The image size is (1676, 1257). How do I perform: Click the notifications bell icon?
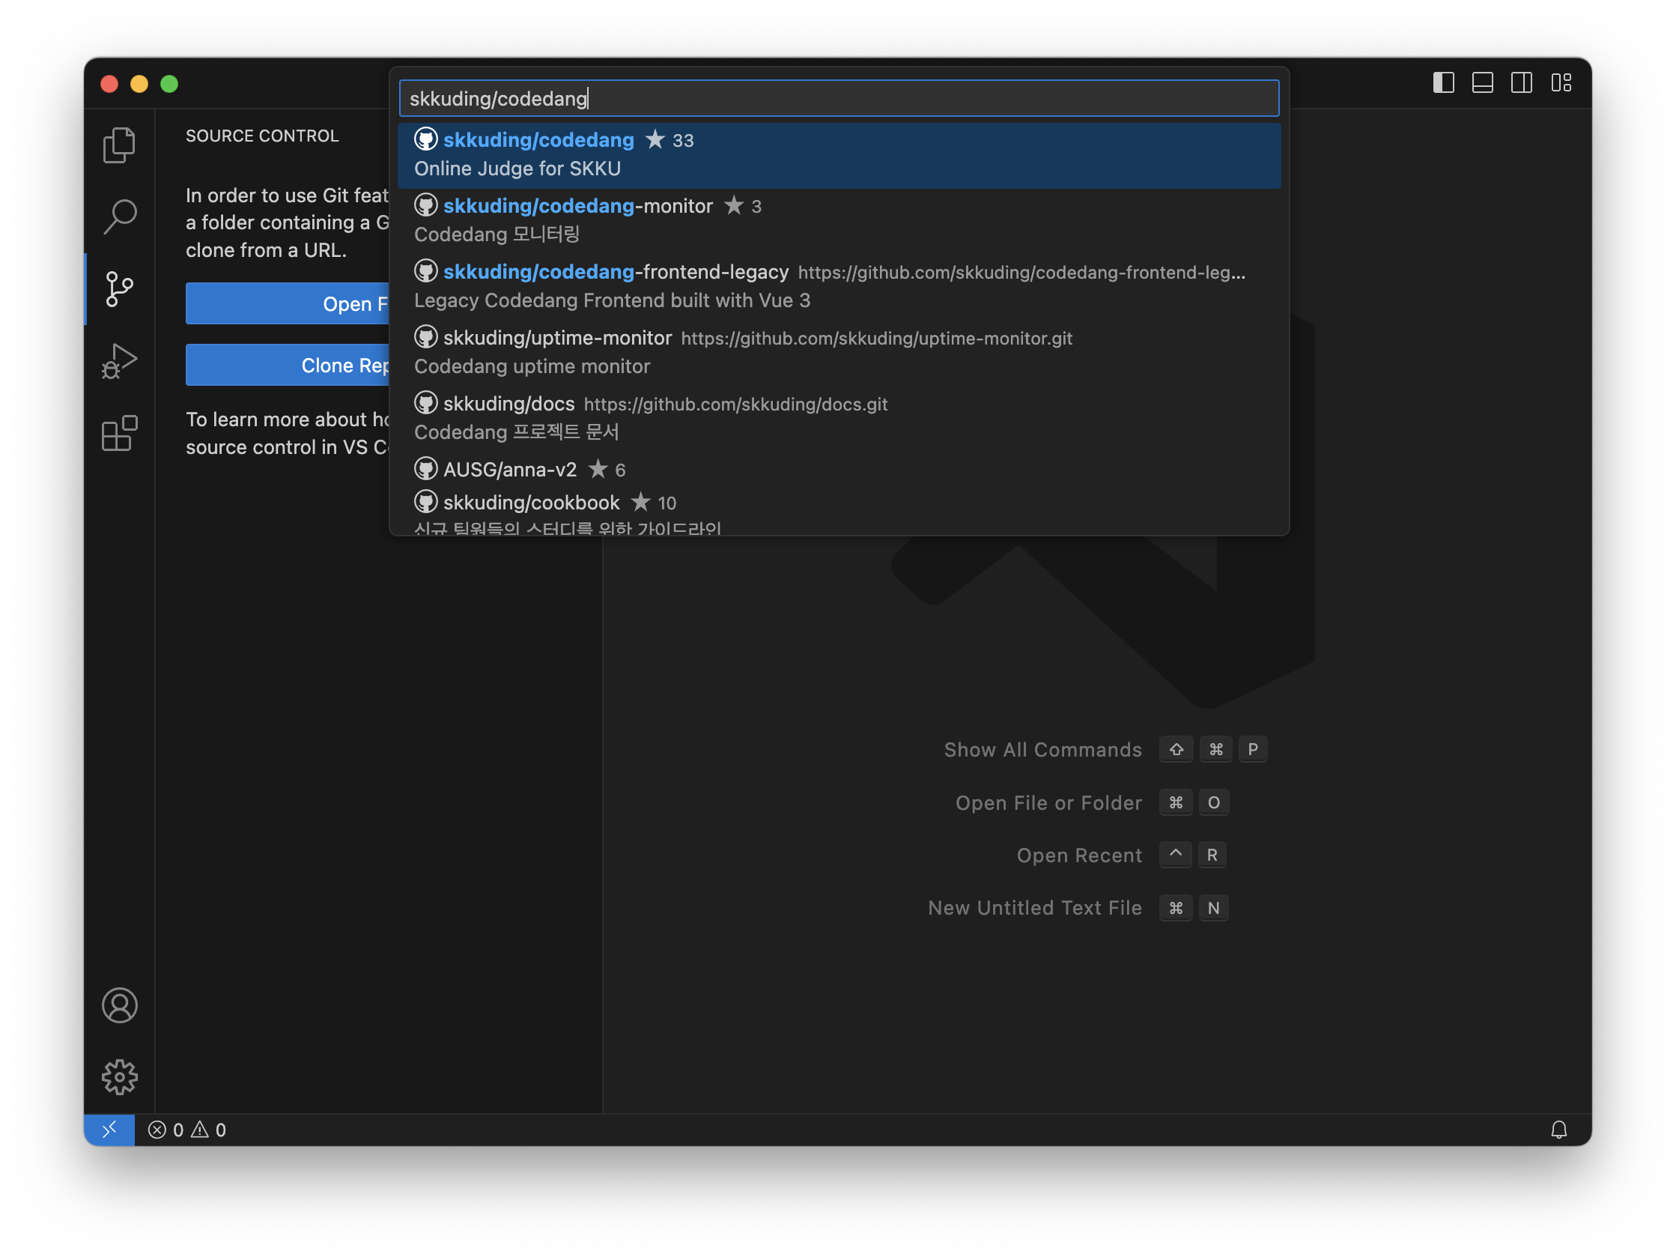[x=1558, y=1130]
